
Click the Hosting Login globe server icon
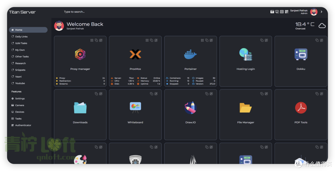(246, 54)
